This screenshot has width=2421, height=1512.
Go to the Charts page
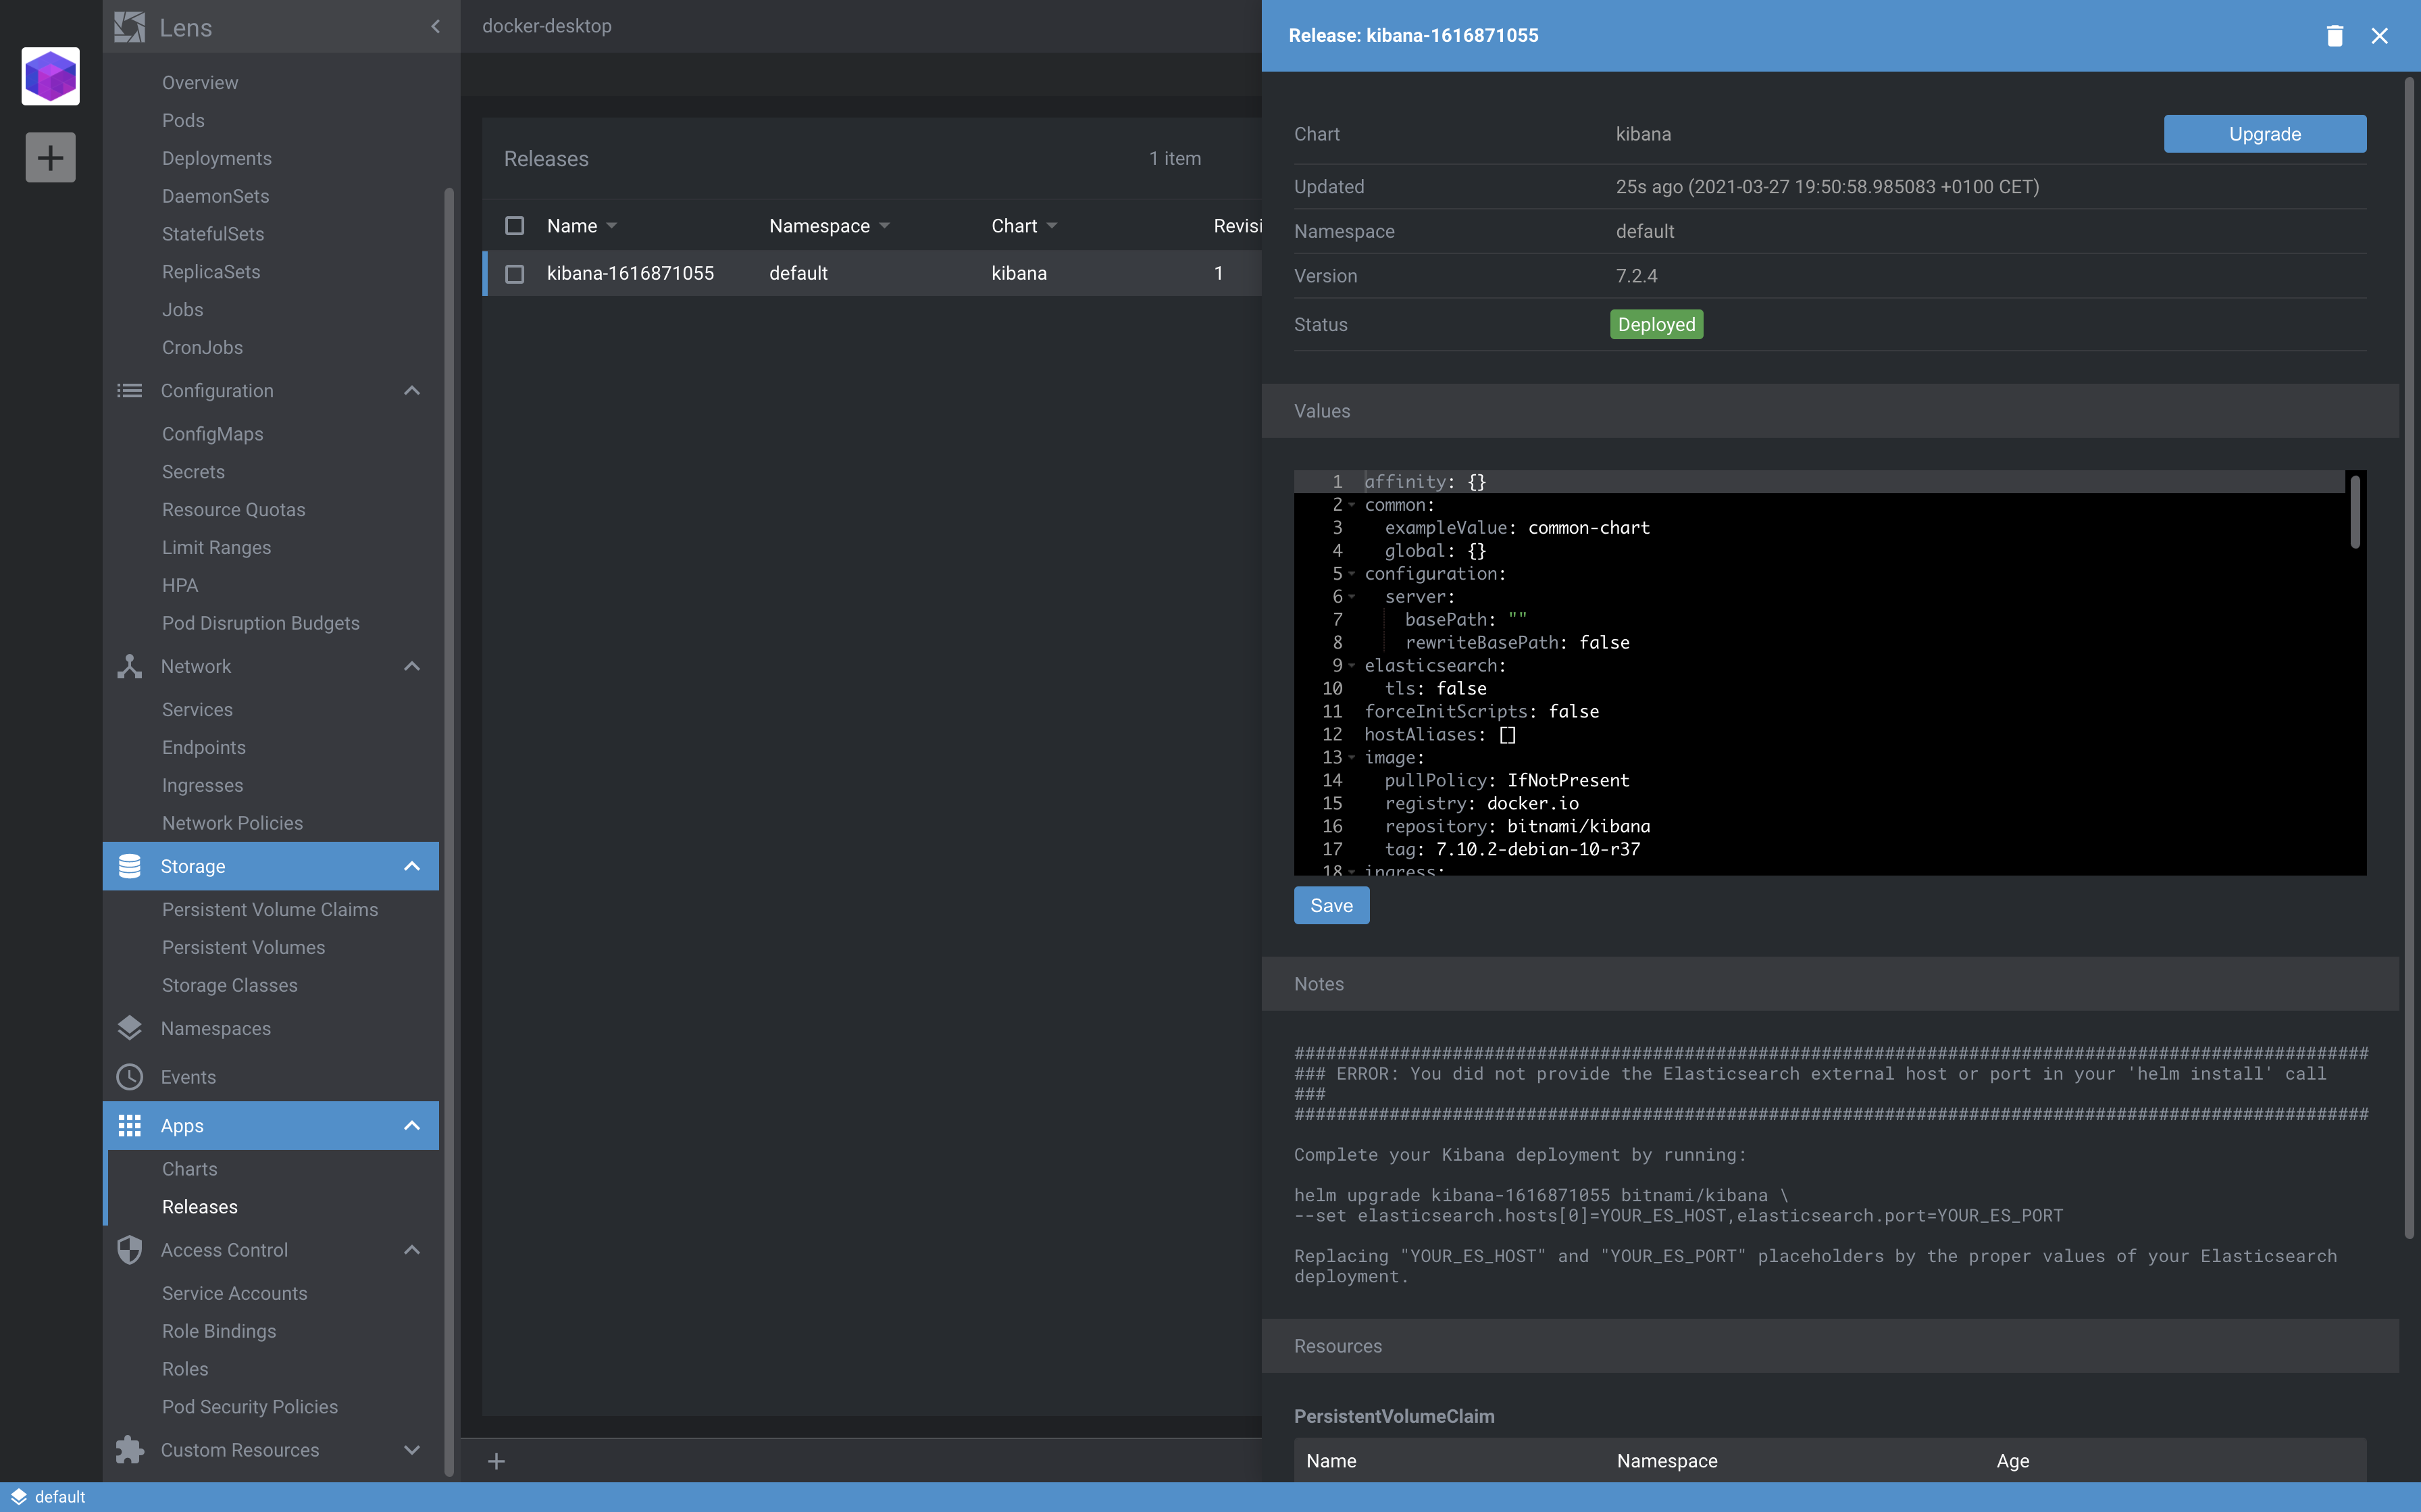pyautogui.click(x=189, y=1169)
